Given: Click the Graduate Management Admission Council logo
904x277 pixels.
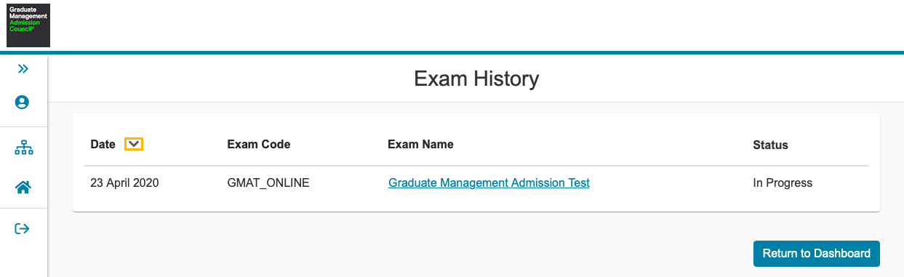Looking at the screenshot, I should [x=28, y=25].
